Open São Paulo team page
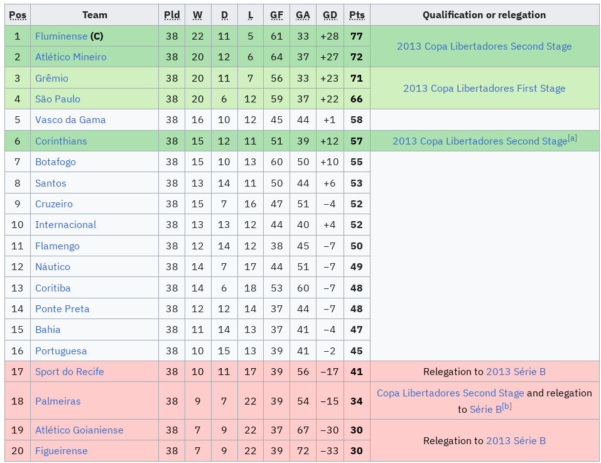Screen dimensions: 601x463 click(x=58, y=99)
